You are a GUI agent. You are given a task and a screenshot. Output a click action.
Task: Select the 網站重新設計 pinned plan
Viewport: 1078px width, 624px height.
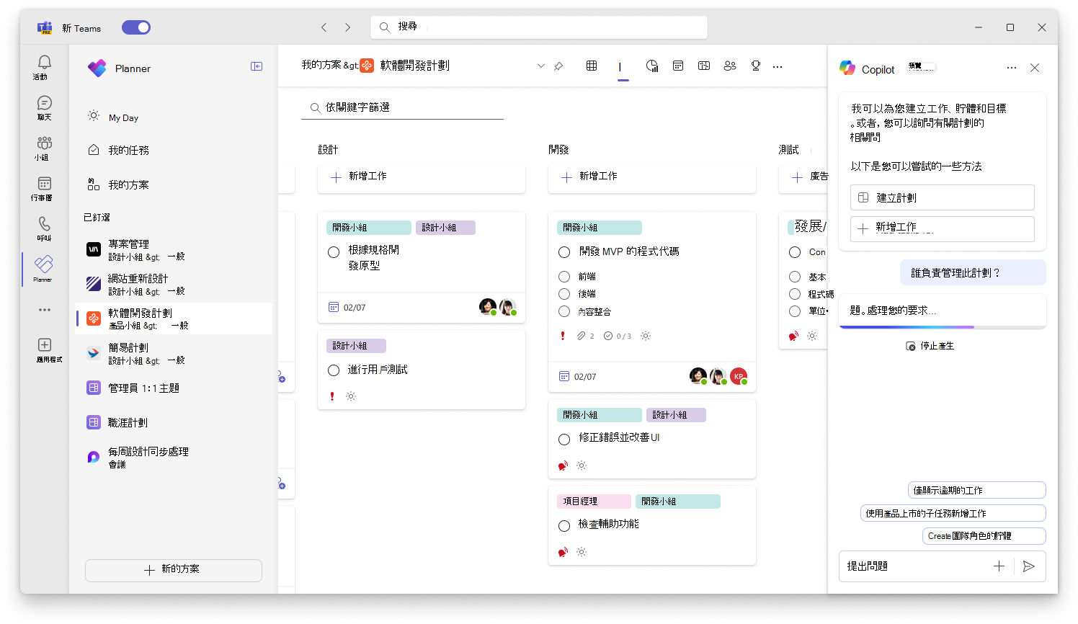(174, 284)
